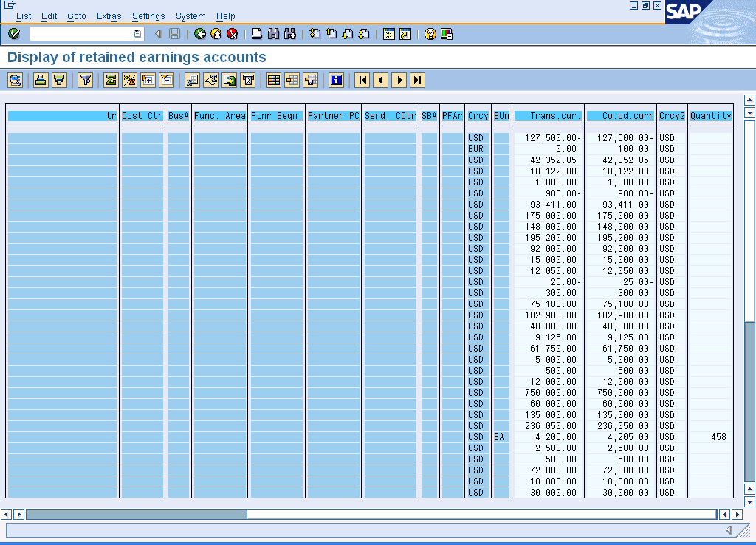This screenshot has height=545, width=756.
Task: Export the list to spreadsheet icon
Action: point(193,80)
